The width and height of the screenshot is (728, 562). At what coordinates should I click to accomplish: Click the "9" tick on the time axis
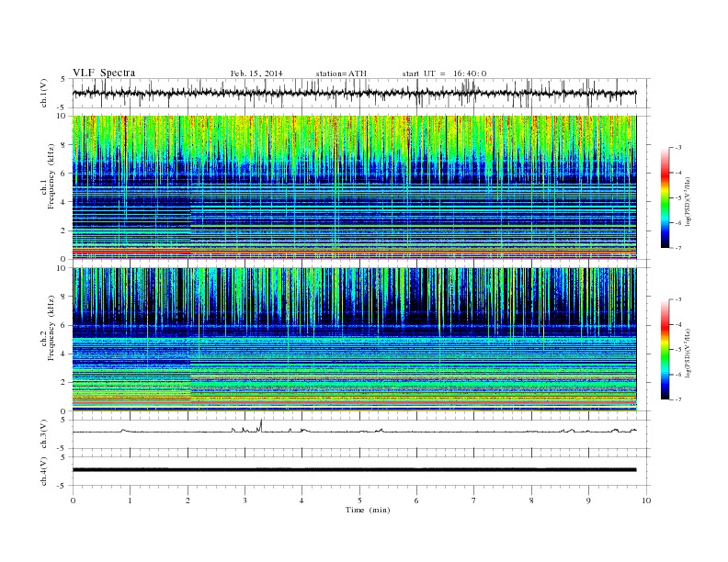(588, 500)
